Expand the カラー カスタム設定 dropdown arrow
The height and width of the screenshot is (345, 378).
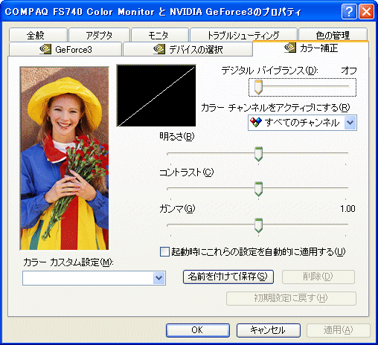[x=158, y=278]
